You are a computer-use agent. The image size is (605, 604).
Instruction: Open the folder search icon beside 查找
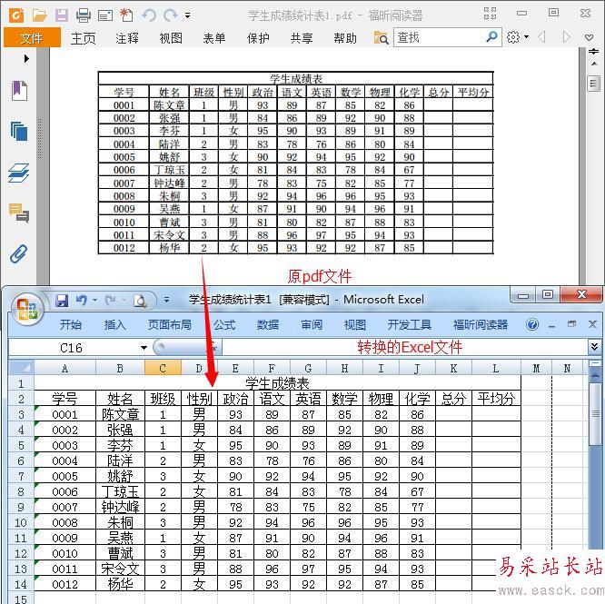click(381, 38)
